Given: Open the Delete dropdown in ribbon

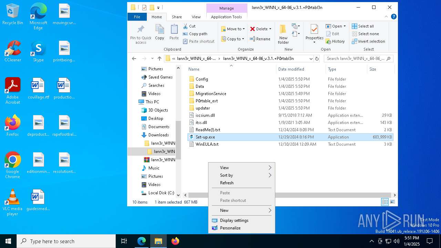Looking at the screenshot, I should click(x=261, y=29).
